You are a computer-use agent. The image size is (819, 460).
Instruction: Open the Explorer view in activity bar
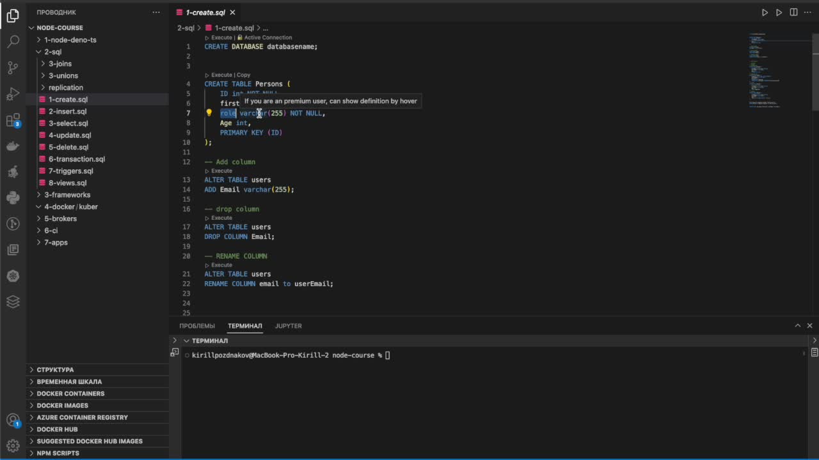(13, 17)
